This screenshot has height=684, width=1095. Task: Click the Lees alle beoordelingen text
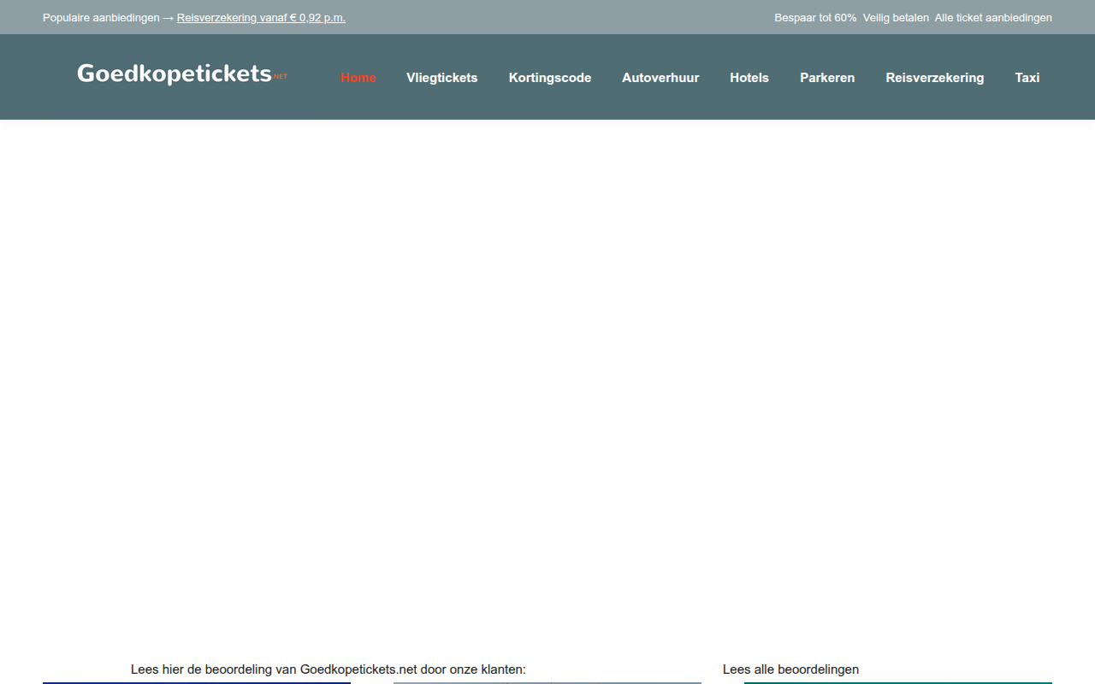tap(790, 669)
